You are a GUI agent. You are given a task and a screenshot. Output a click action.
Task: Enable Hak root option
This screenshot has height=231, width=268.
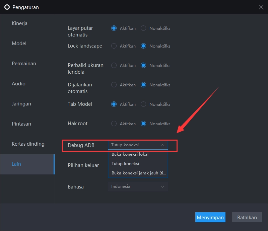point(114,123)
